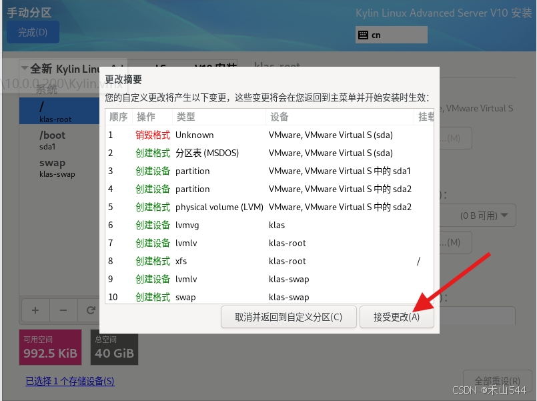
Task: Click the cn keyboard layout indicator
Action: tap(392, 35)
